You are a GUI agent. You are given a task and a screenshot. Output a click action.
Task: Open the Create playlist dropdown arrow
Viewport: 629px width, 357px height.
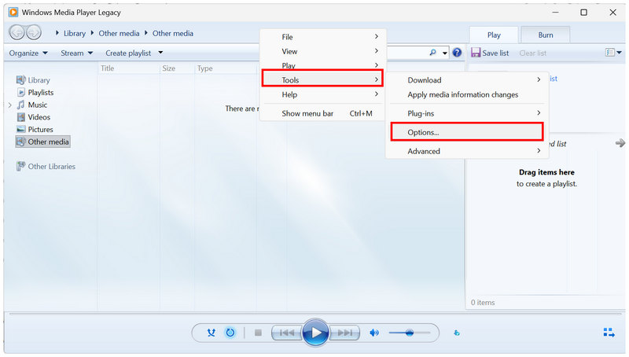click(x=160, y=53)
